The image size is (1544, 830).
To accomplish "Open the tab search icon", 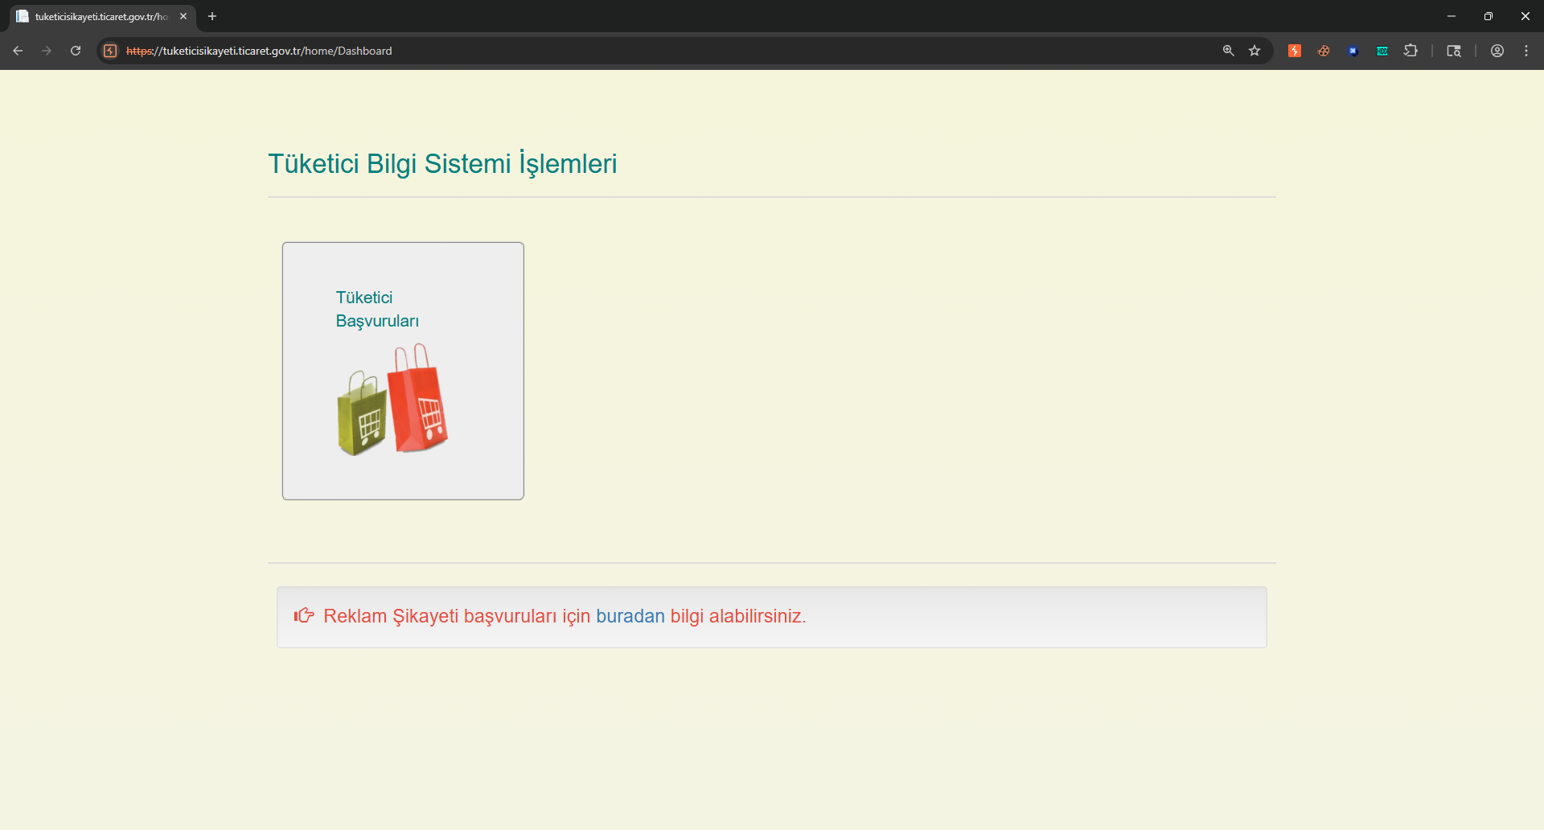I will pyautogui.click(x=1454, y=51).
